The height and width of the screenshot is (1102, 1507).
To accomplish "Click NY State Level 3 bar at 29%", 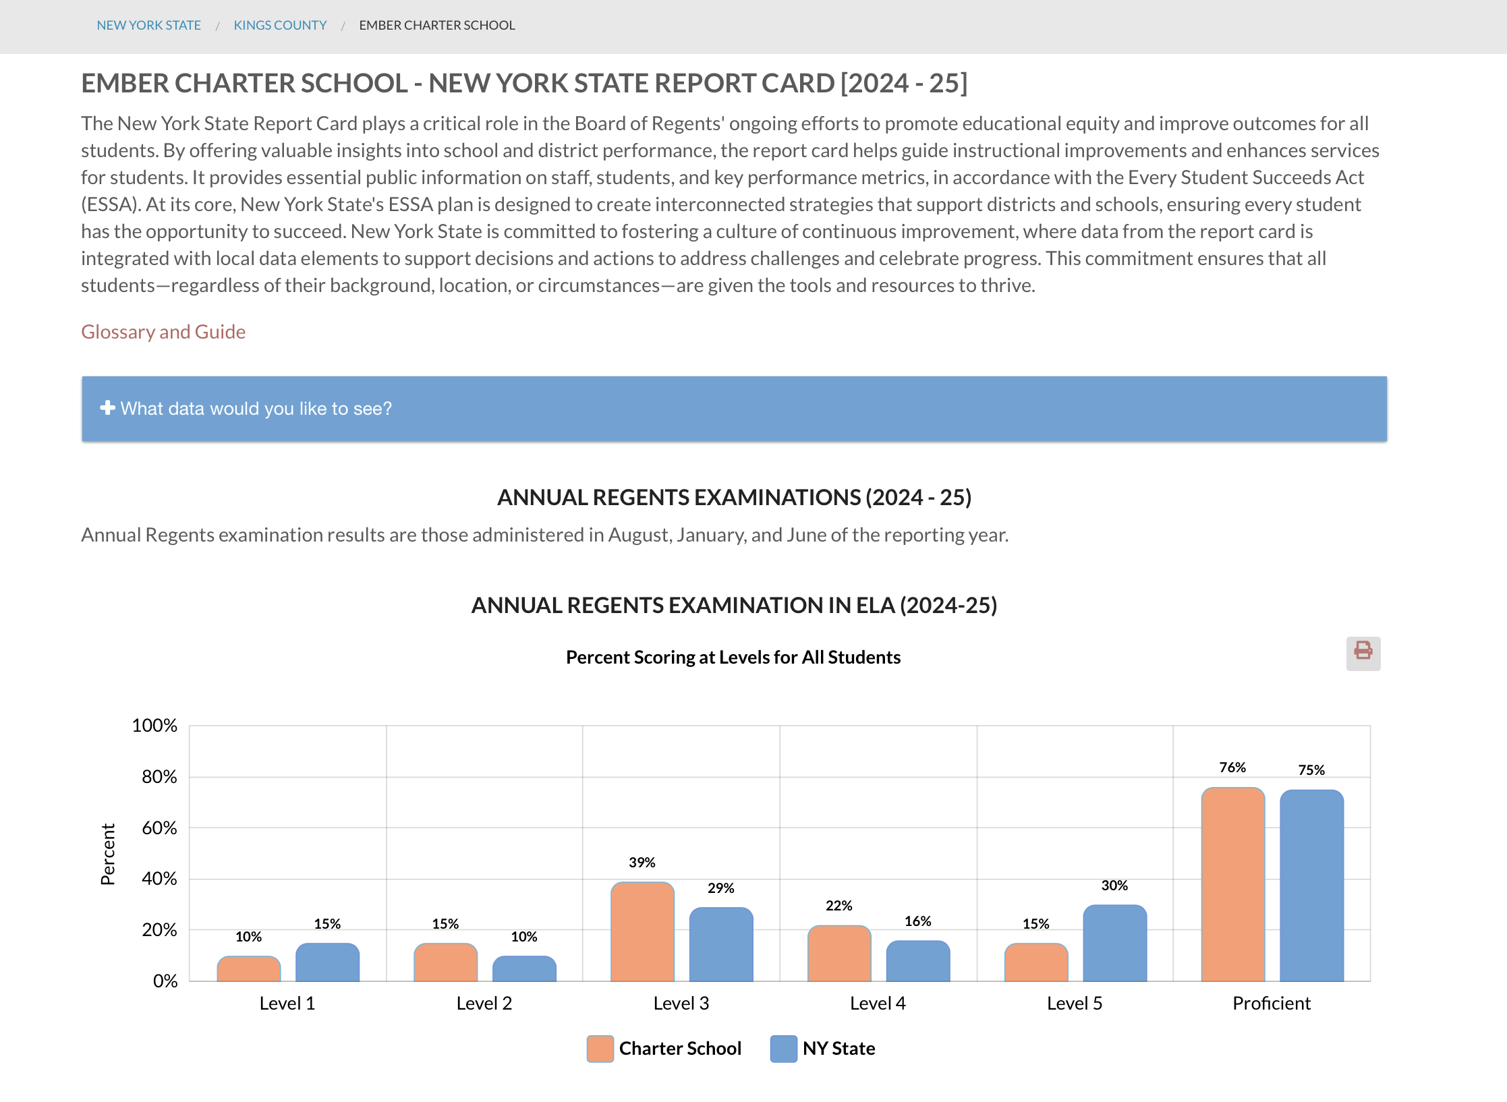I will click(x=721, y=944).
